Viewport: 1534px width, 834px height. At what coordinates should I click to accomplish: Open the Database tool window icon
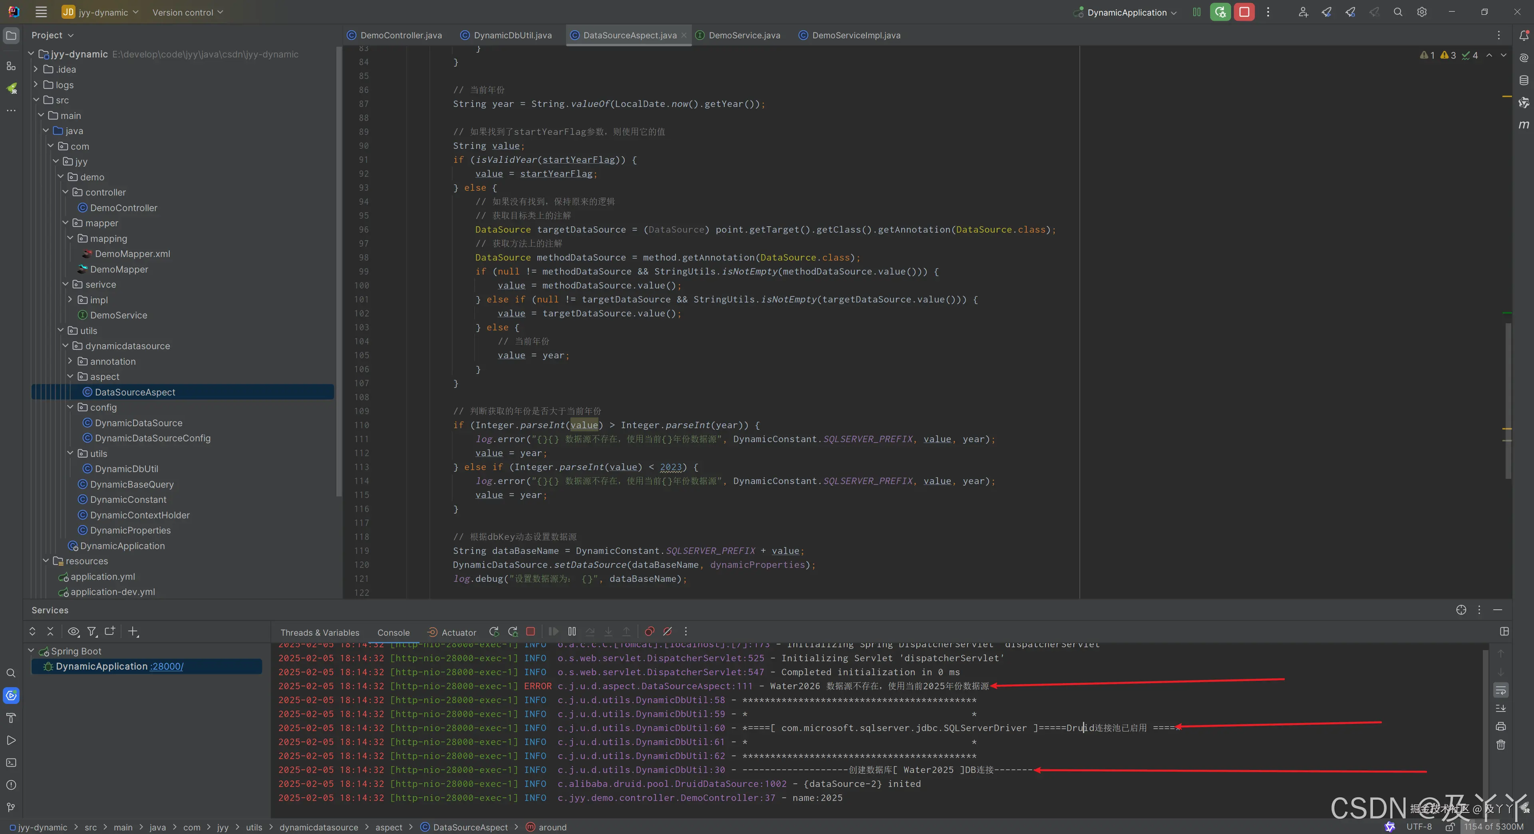click(x=1523, y=80)
